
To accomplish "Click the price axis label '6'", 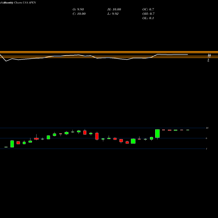I will pyautogui.click(x=206, y=138).
